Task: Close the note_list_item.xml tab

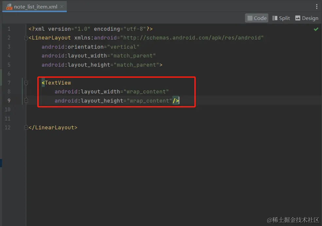Action: click(62, 7)
